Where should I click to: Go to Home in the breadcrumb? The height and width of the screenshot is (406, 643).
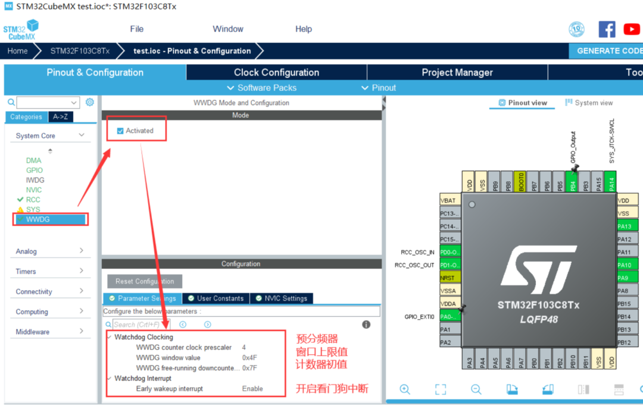point(17,51)
